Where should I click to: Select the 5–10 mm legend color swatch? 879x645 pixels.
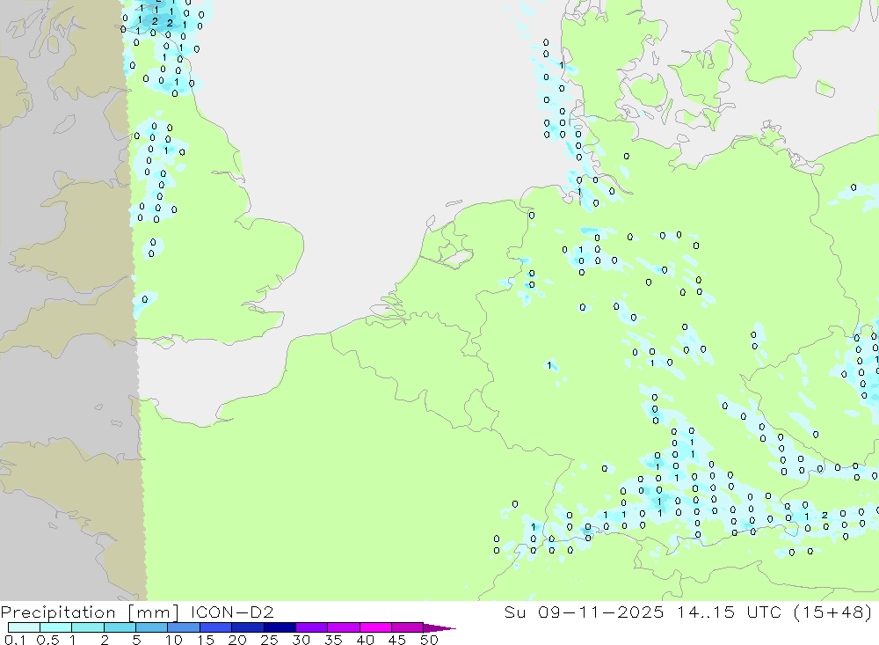pos(151,627)
